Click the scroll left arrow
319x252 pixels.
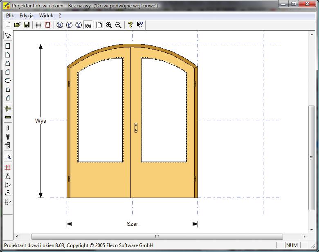coord(17,236)
